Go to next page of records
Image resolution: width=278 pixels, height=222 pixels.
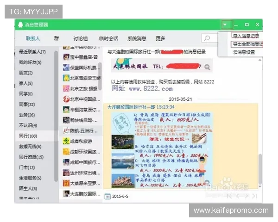[246, 196]
